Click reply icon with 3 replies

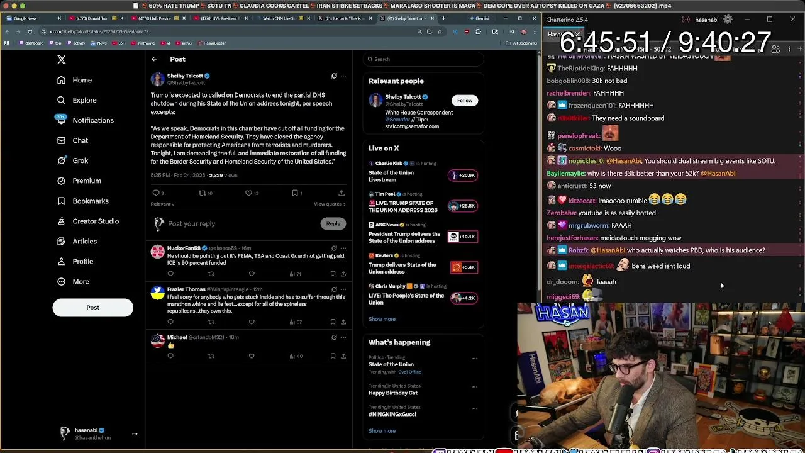158,193
